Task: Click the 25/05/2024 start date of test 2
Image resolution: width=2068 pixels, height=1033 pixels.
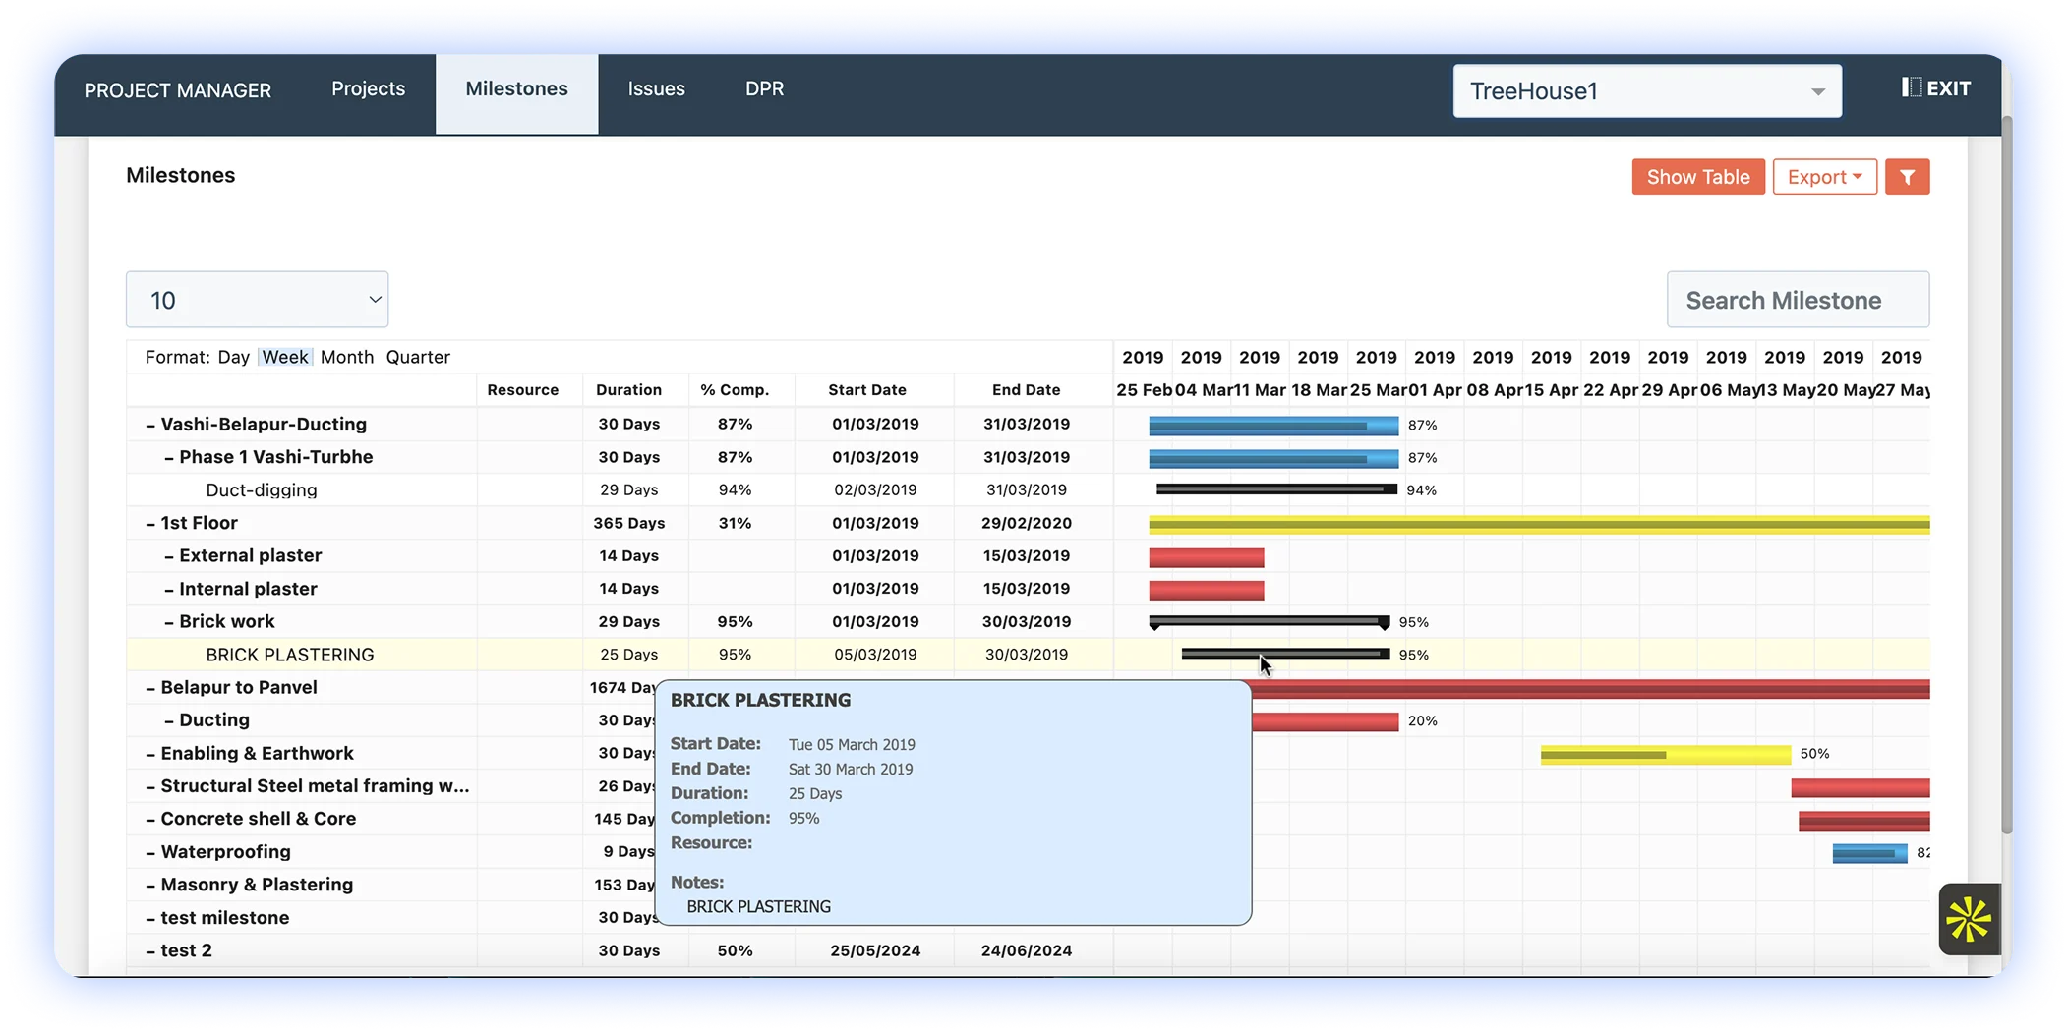Action: (875, 950)
